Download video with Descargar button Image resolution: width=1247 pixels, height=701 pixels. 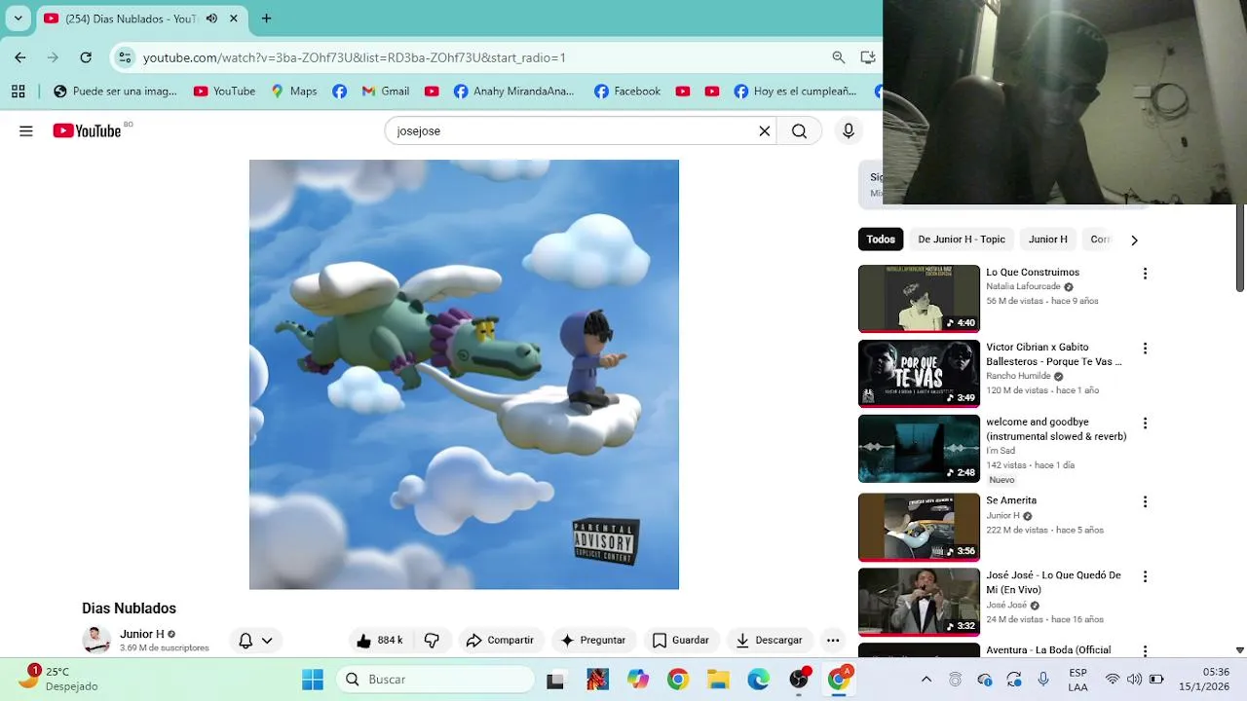coord(769,640)
